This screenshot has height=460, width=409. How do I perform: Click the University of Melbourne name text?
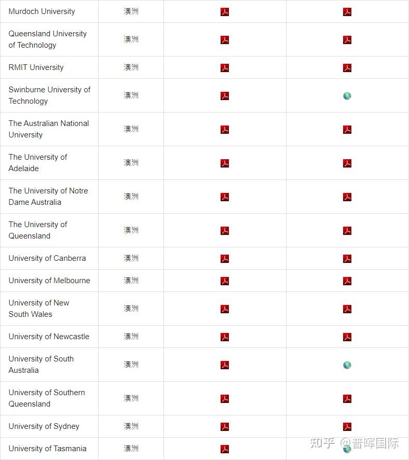click(49, 281)
